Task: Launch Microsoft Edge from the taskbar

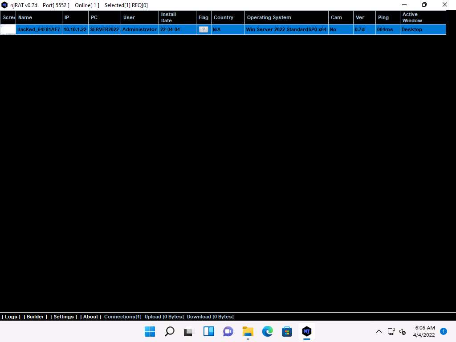Action: pos(267,331)
